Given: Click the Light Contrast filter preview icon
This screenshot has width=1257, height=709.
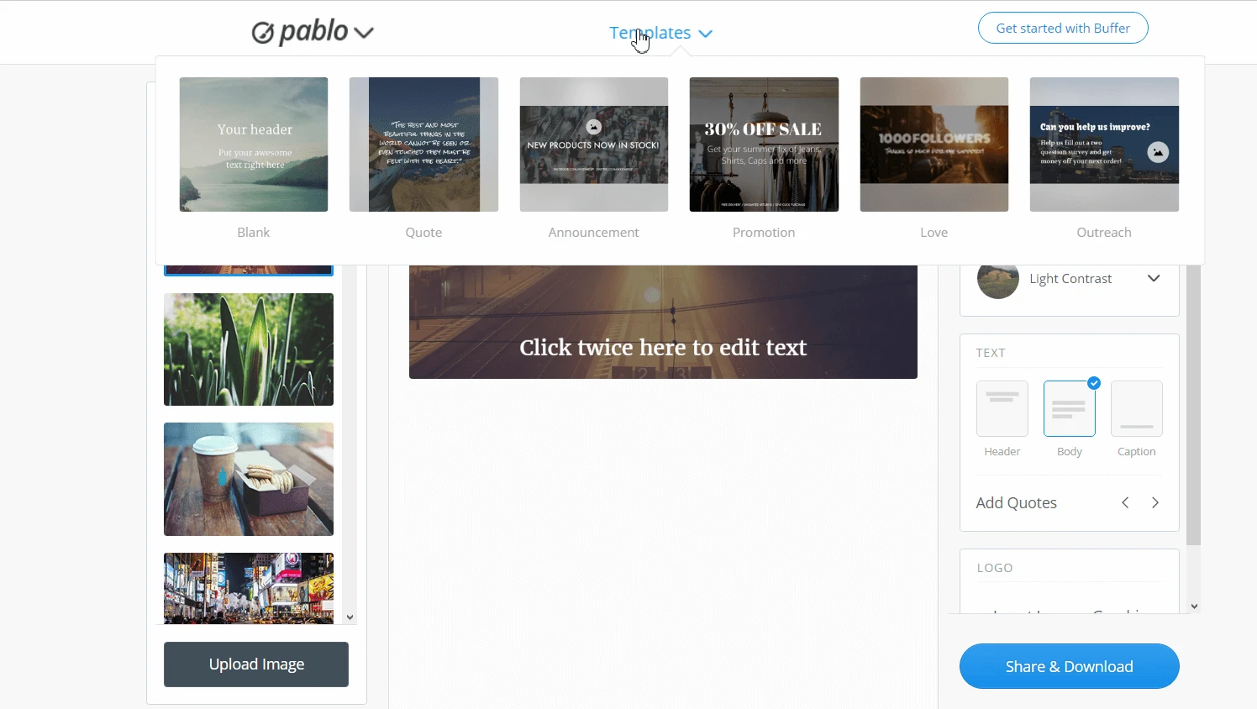Looking at the screenshot, I should click(x=998, y=279).
